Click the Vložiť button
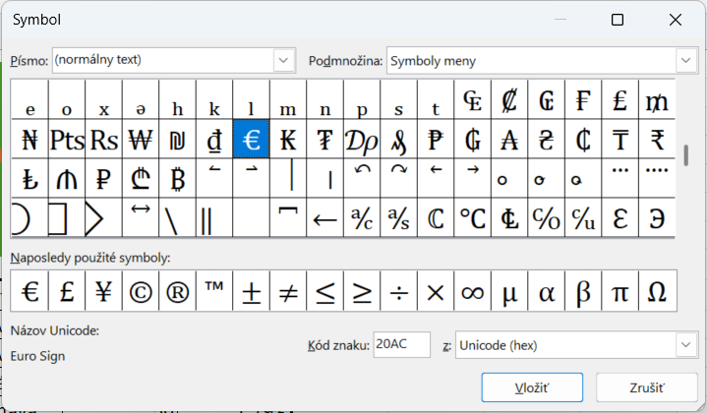The height and width of the screenshot is (413, 707). coord(532,387)
